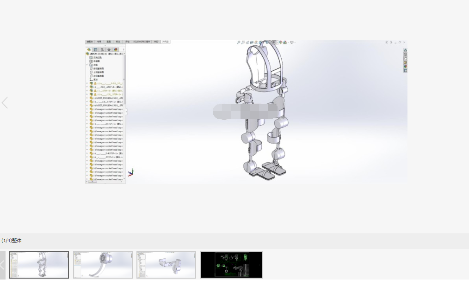Select the 前视基准面 front plane

click(x=97, y=68)
